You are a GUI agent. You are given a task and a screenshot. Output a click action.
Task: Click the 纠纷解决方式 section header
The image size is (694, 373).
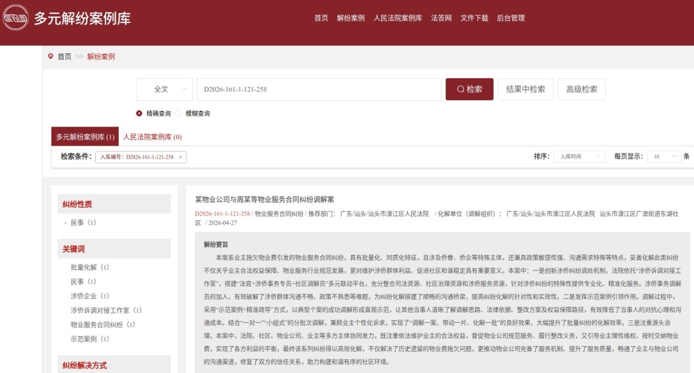pyautogui.click(x=114, y=365)
